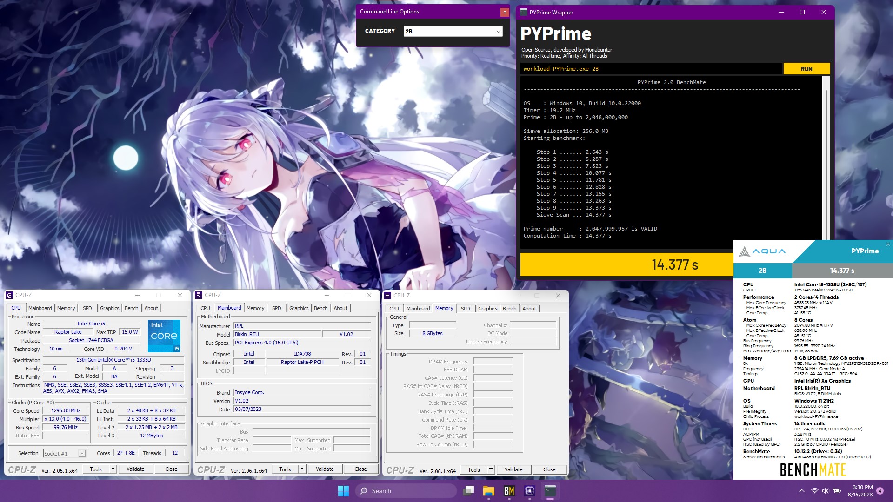Expand Tools dropdown arrow in first CPU-Z window
The image size is (893, 502).
pyautogui.click(x=113, y=469)
